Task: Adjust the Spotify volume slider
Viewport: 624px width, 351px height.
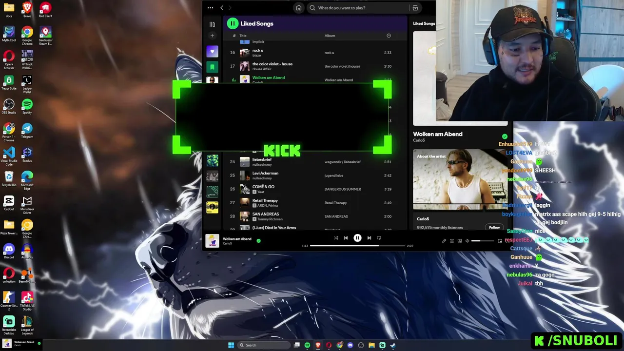Action: click(483, 241)
